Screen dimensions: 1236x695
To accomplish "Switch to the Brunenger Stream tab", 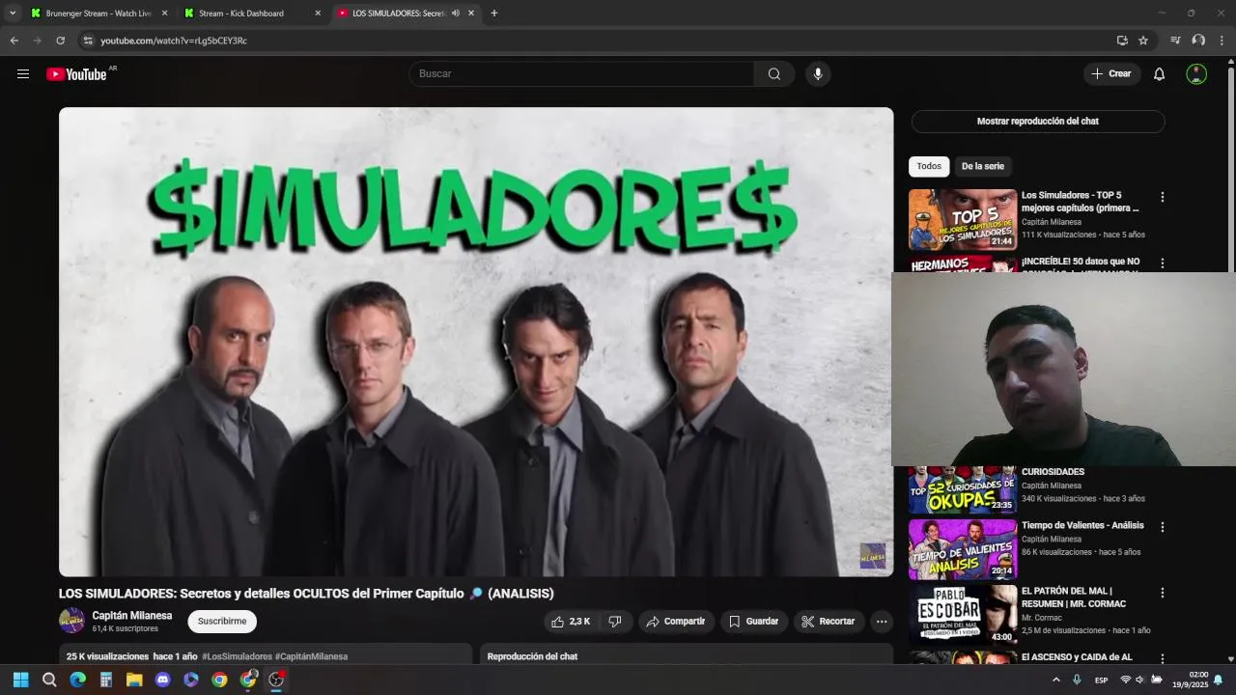I will [x=98, y=14].
